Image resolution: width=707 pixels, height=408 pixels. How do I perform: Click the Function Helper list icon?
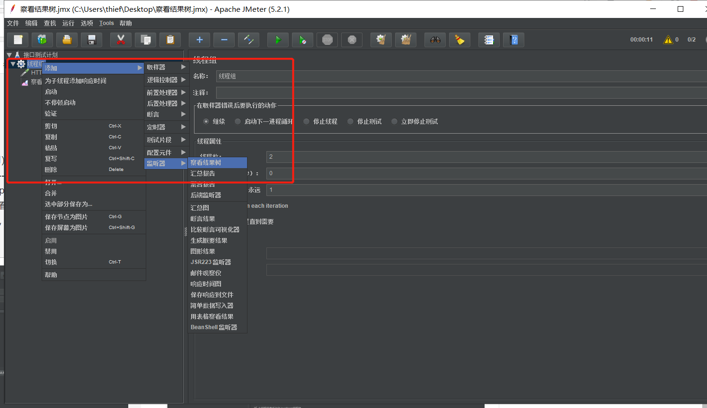[x=489, y=40]
